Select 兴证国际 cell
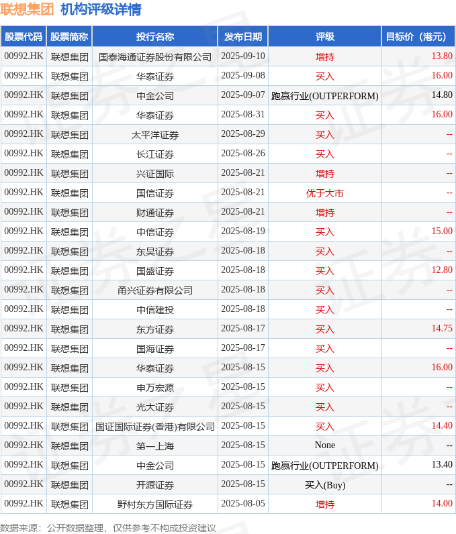Image resolution: width=456 pixels, height=534 pixels. pos(155,173)
